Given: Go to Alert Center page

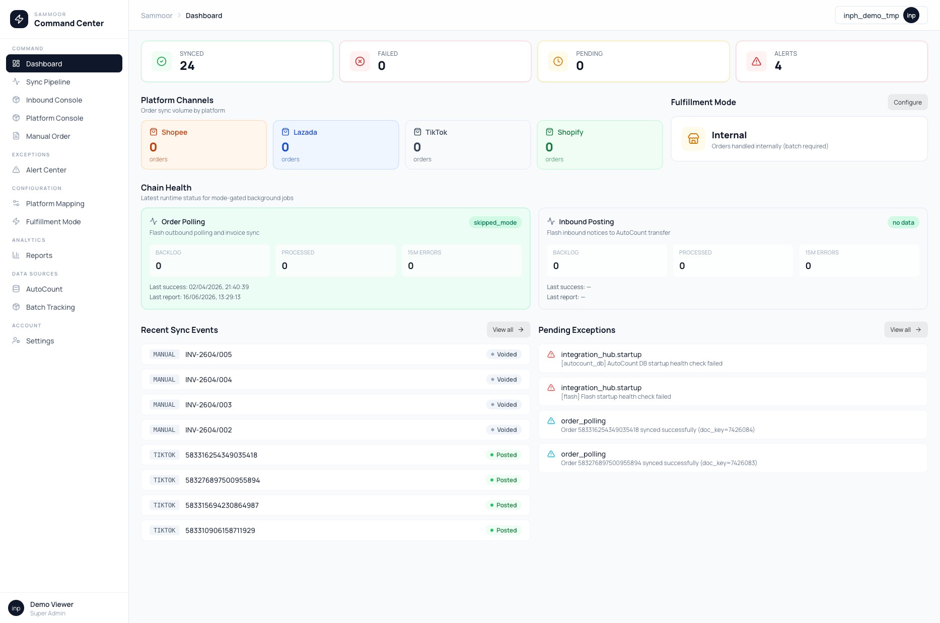Looking at the screenshot, I should click(x=64, y=169).
